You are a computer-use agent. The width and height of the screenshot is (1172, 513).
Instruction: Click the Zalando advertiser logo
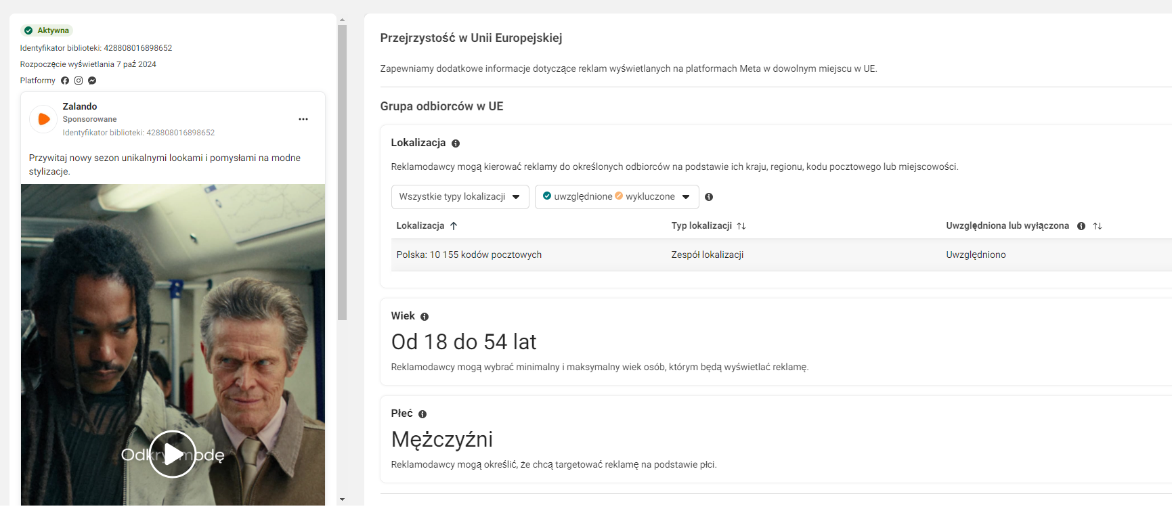click(x=43, y=119)
